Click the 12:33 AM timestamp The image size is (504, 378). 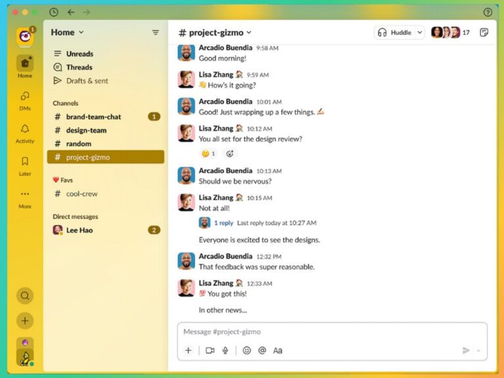click(x=259, y=283)
